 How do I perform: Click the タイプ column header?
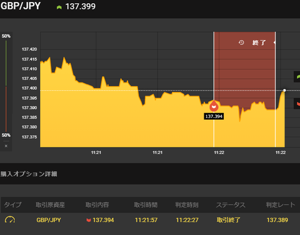[x=12, y=204]
